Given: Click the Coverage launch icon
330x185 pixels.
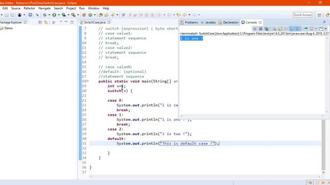Looking at the screenshot, I should [x=64, y=15].
